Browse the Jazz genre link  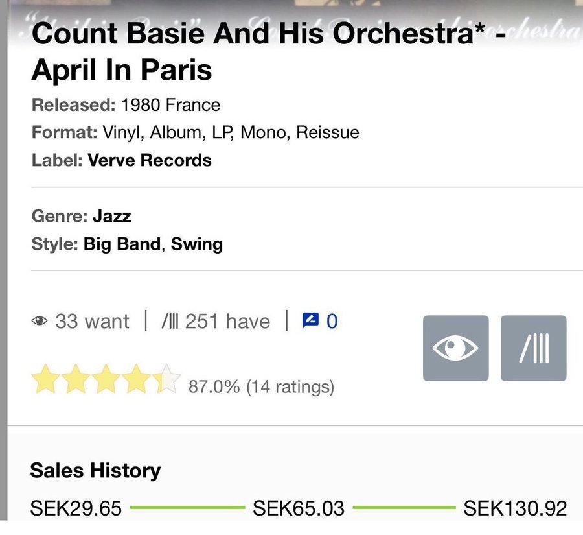click(x=111, y=216)
